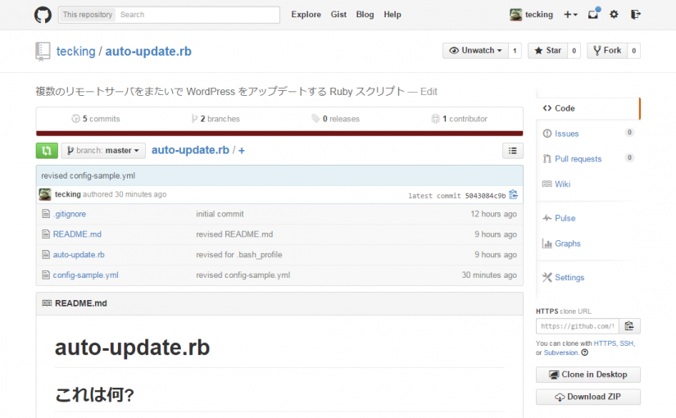Open the Gist menu item
Image resolution: width=676 pixels, height=418 pixels.
click(x=338, y=14)
